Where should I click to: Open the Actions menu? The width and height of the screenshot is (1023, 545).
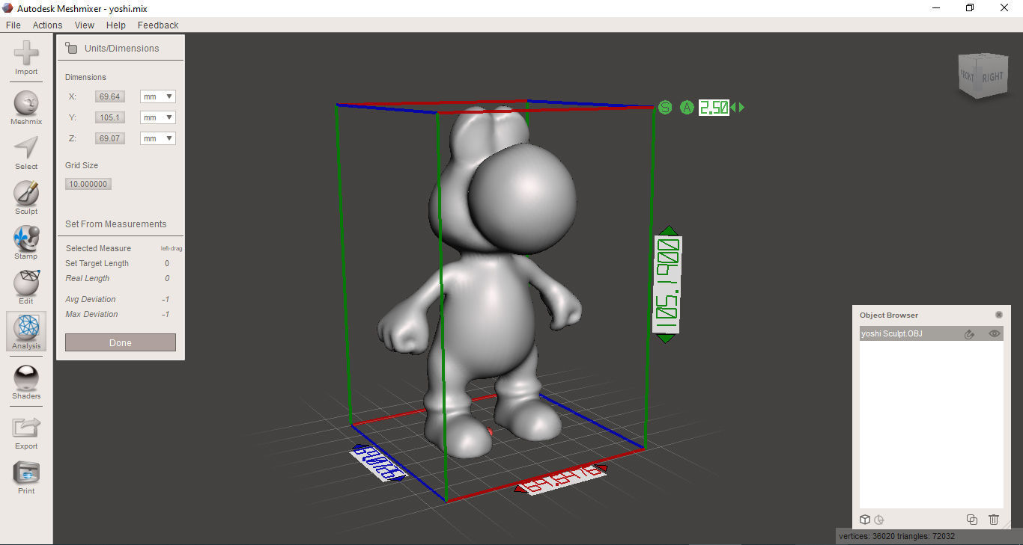47,25
